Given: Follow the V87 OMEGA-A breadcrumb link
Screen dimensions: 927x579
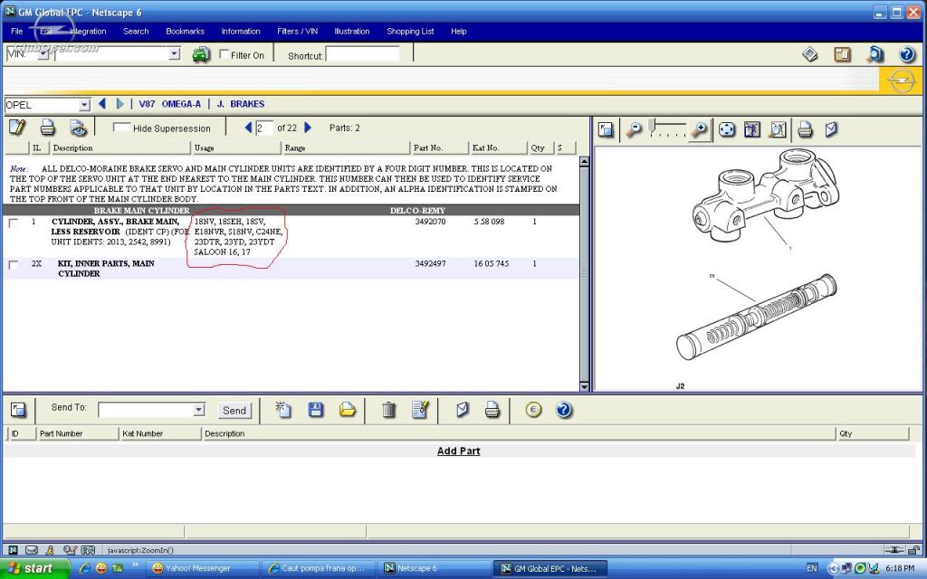Looking at the screenshot, I should (169, 104).
